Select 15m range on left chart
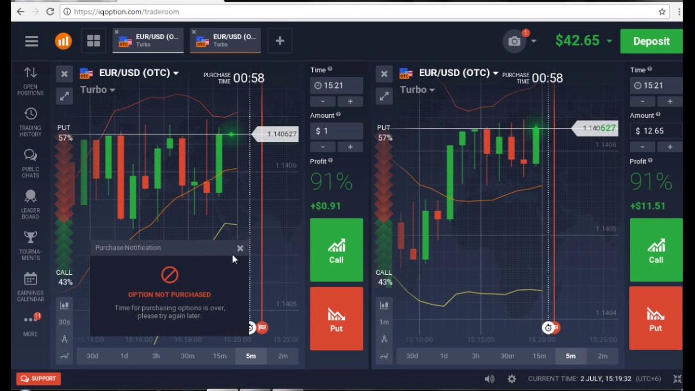This screenshot has height=391, width=695. [219, 356]
